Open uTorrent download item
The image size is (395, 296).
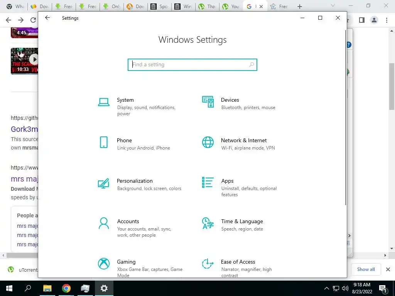[23, 269]
